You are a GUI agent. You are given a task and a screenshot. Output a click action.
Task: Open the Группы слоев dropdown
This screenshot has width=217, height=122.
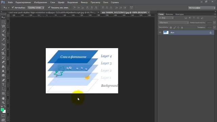pos(36,8)
